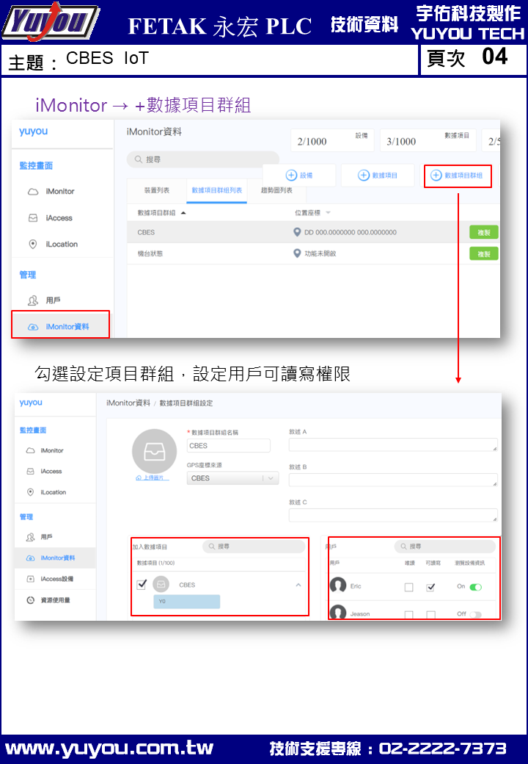
Task: Select iMonitor資料 in 數據項目群組設定 view sidebar
Action: click(x=55, y=558)
